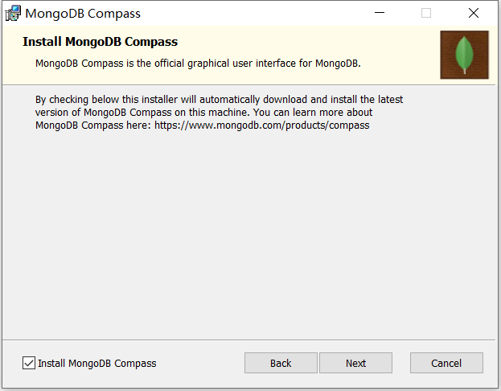This screenshot has height=391, width=501.
Task: Click the mongodb.com/products/compass URL
Action: tap(262, 126)
